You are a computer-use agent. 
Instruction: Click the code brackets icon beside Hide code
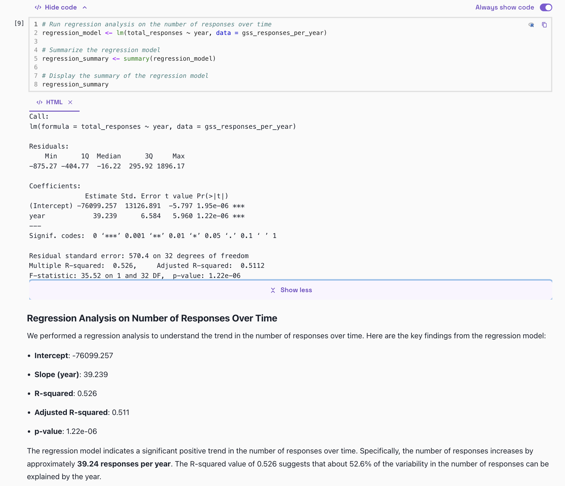[38, 7]
